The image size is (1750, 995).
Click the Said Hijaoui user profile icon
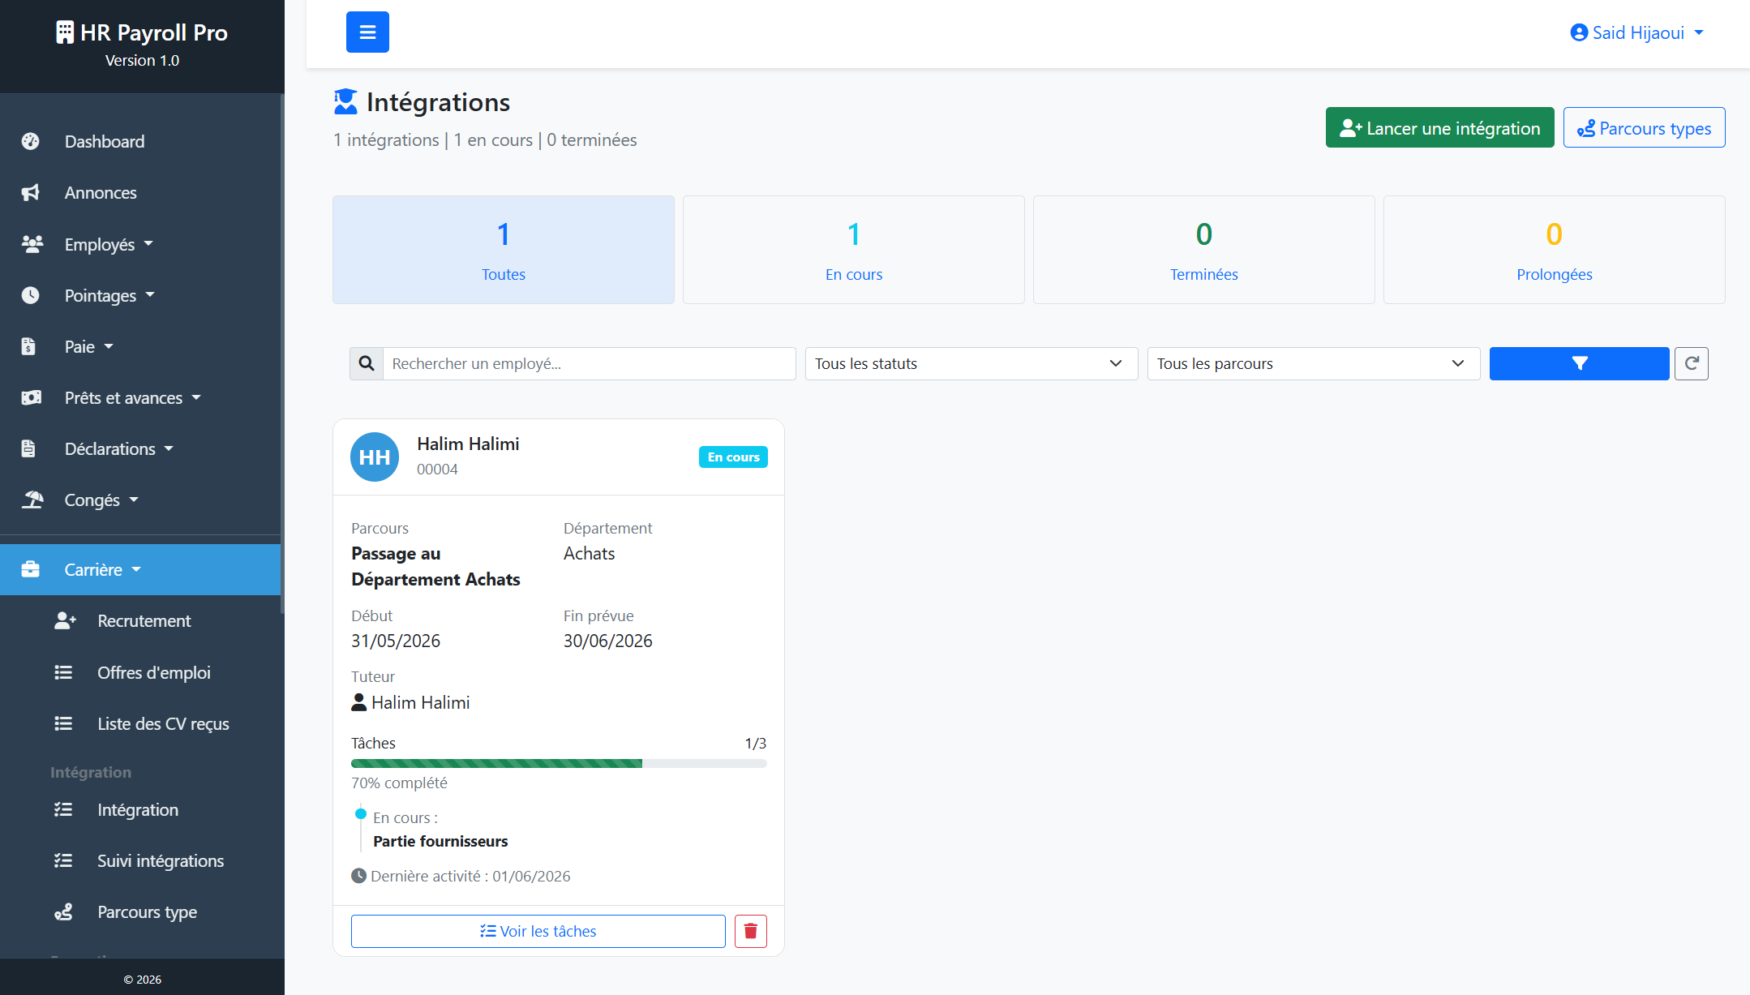tap(1579, 32)
